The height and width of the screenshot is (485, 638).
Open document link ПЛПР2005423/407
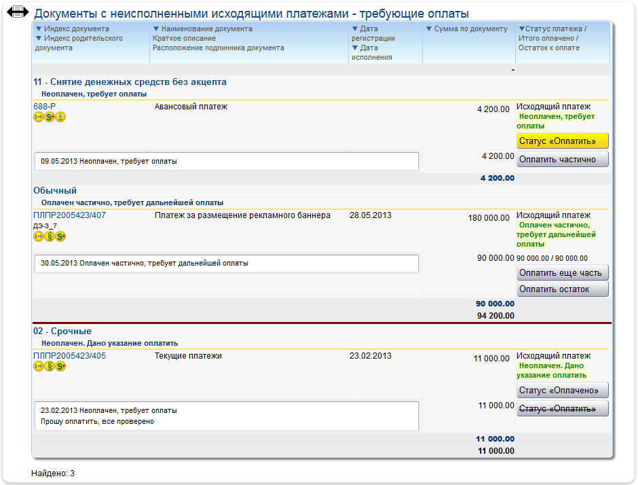coord(69,216)
